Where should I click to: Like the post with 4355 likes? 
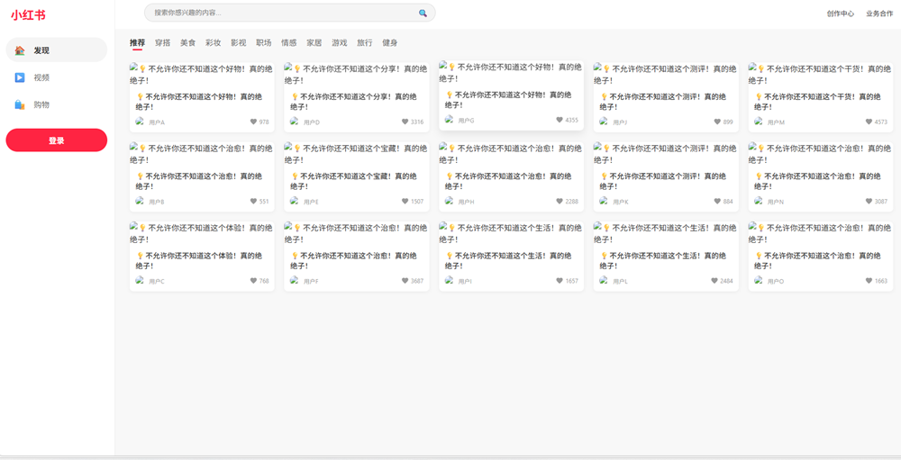[560, 120]
